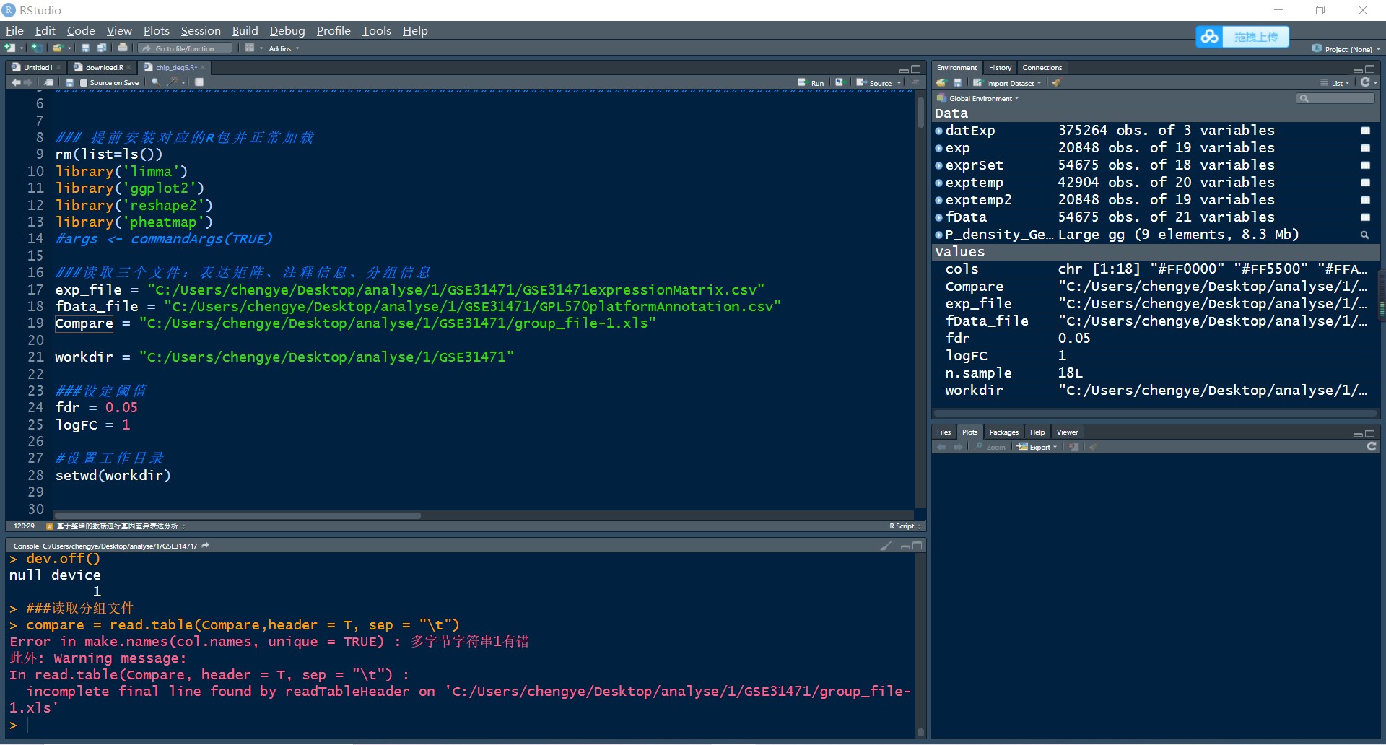Open the List view dropdown

[x=1335, y=83]
